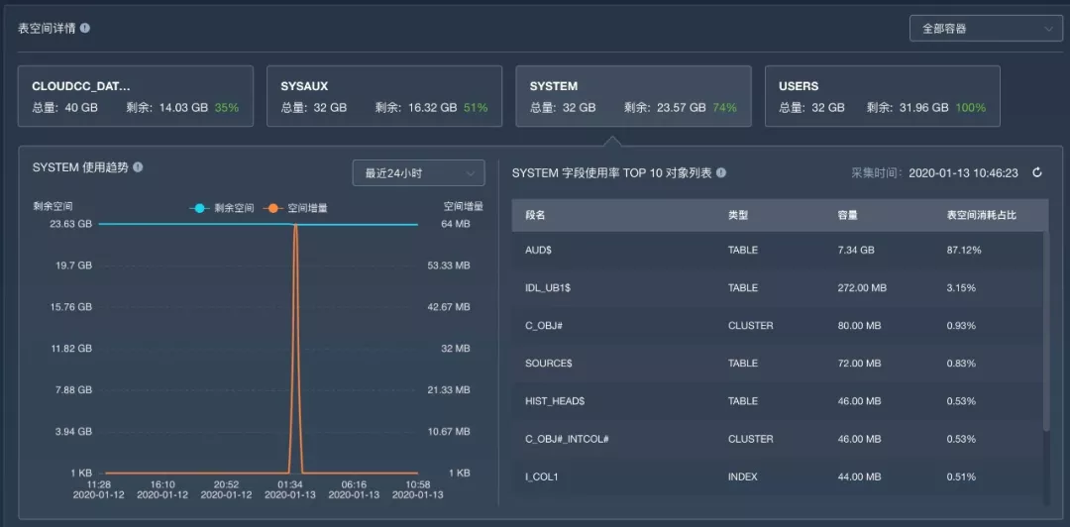Open the 最近24小时 time range dropdown

pyautogui.click(x=418, y=172)
